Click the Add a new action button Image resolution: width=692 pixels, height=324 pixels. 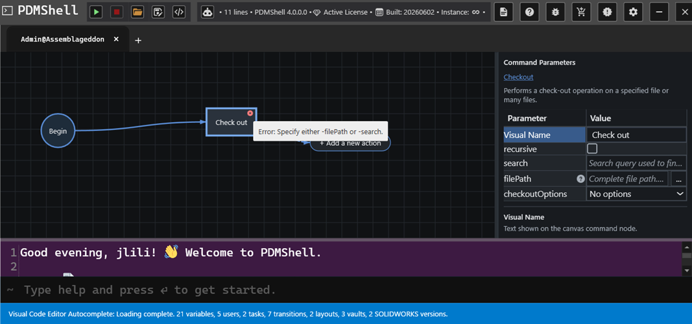click(x=350, y=143)
